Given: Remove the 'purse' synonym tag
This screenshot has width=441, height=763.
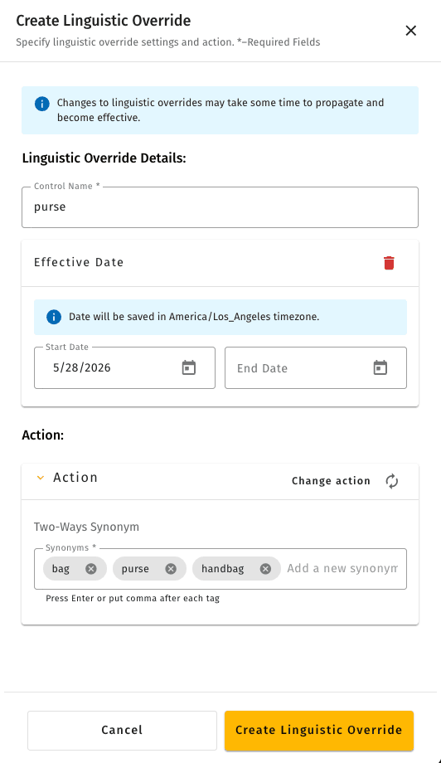Looking at the screenshot, I should pyautogui.click(x=171, y=569).
